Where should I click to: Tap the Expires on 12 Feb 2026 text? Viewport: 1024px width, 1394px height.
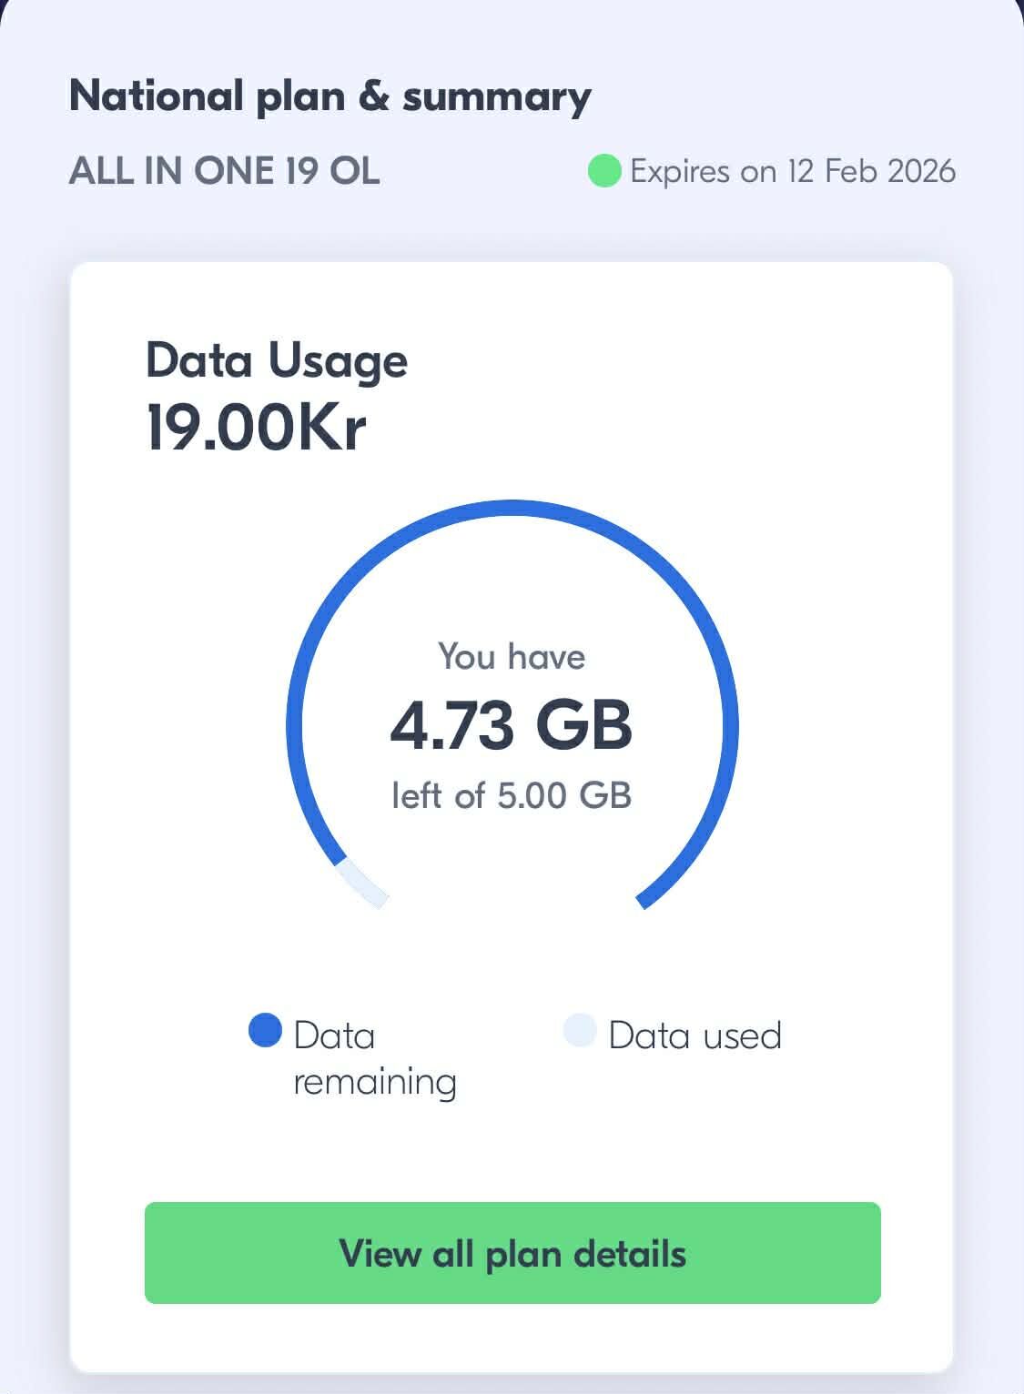792,171
